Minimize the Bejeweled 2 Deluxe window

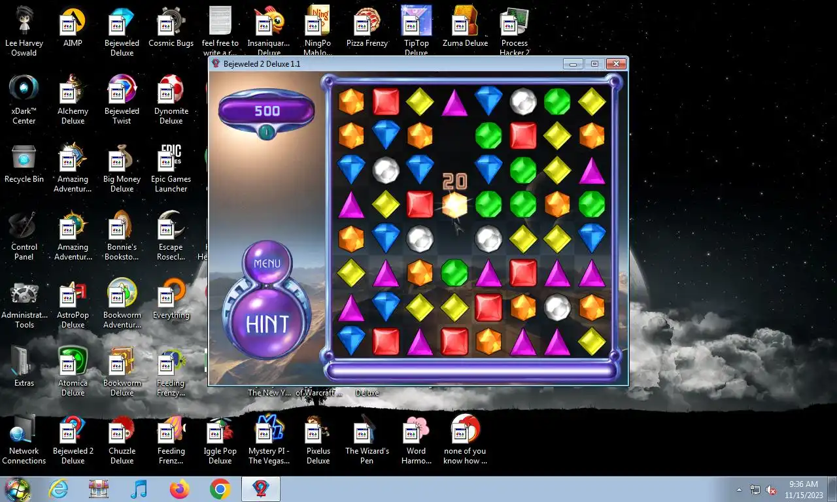click(x=573, y=63)
